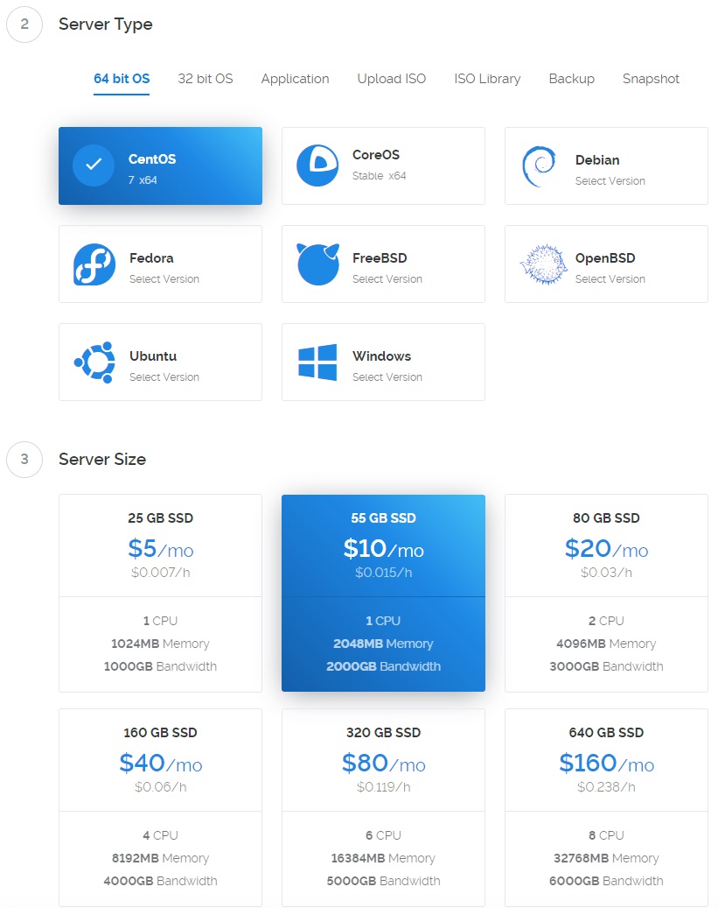Click the Fedora logo icon

click(94, 264)
